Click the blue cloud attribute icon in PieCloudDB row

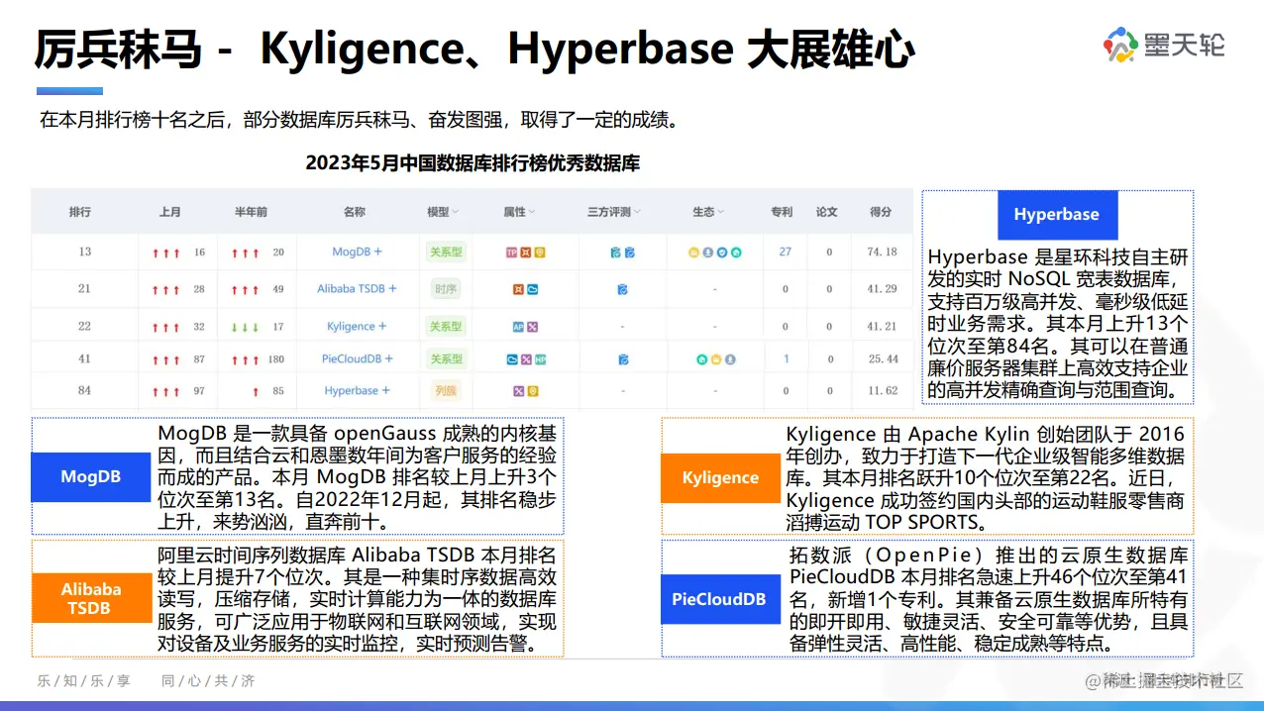[512, 359]
